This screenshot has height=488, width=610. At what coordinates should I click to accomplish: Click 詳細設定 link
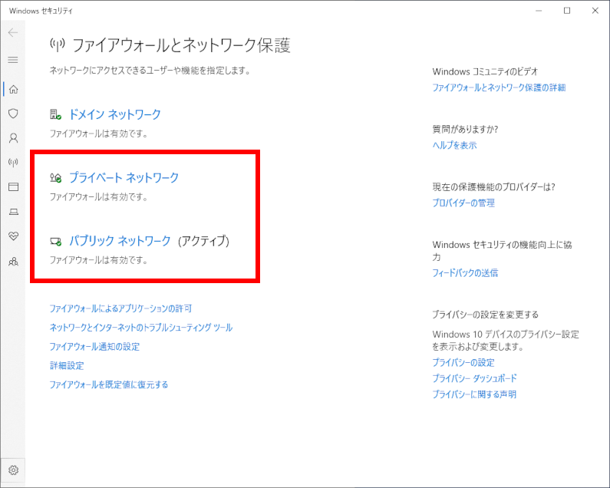point(67,366)
